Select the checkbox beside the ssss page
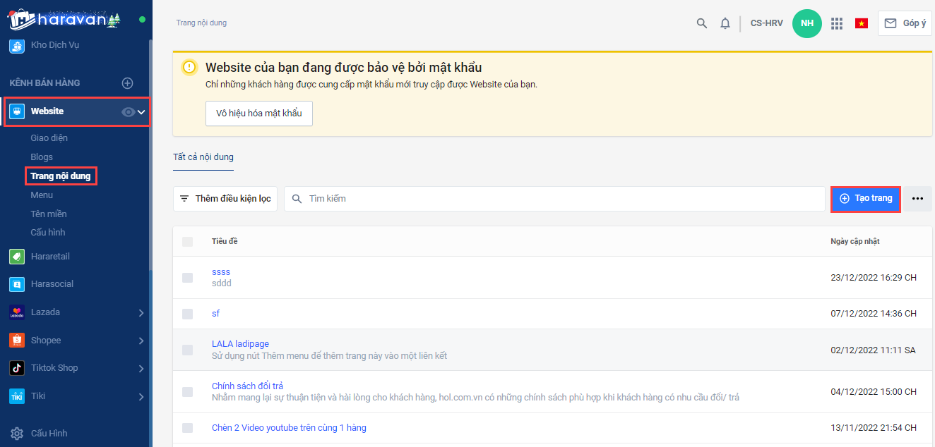The height and width of the screenshot is (447, 935). [187, 278]
